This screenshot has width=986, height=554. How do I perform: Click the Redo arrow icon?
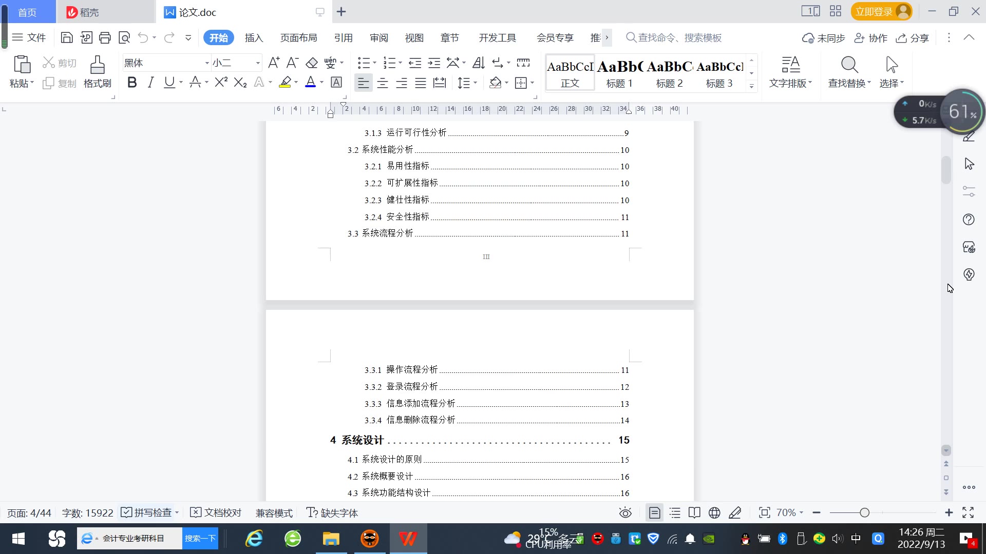[x=169, y=37]
